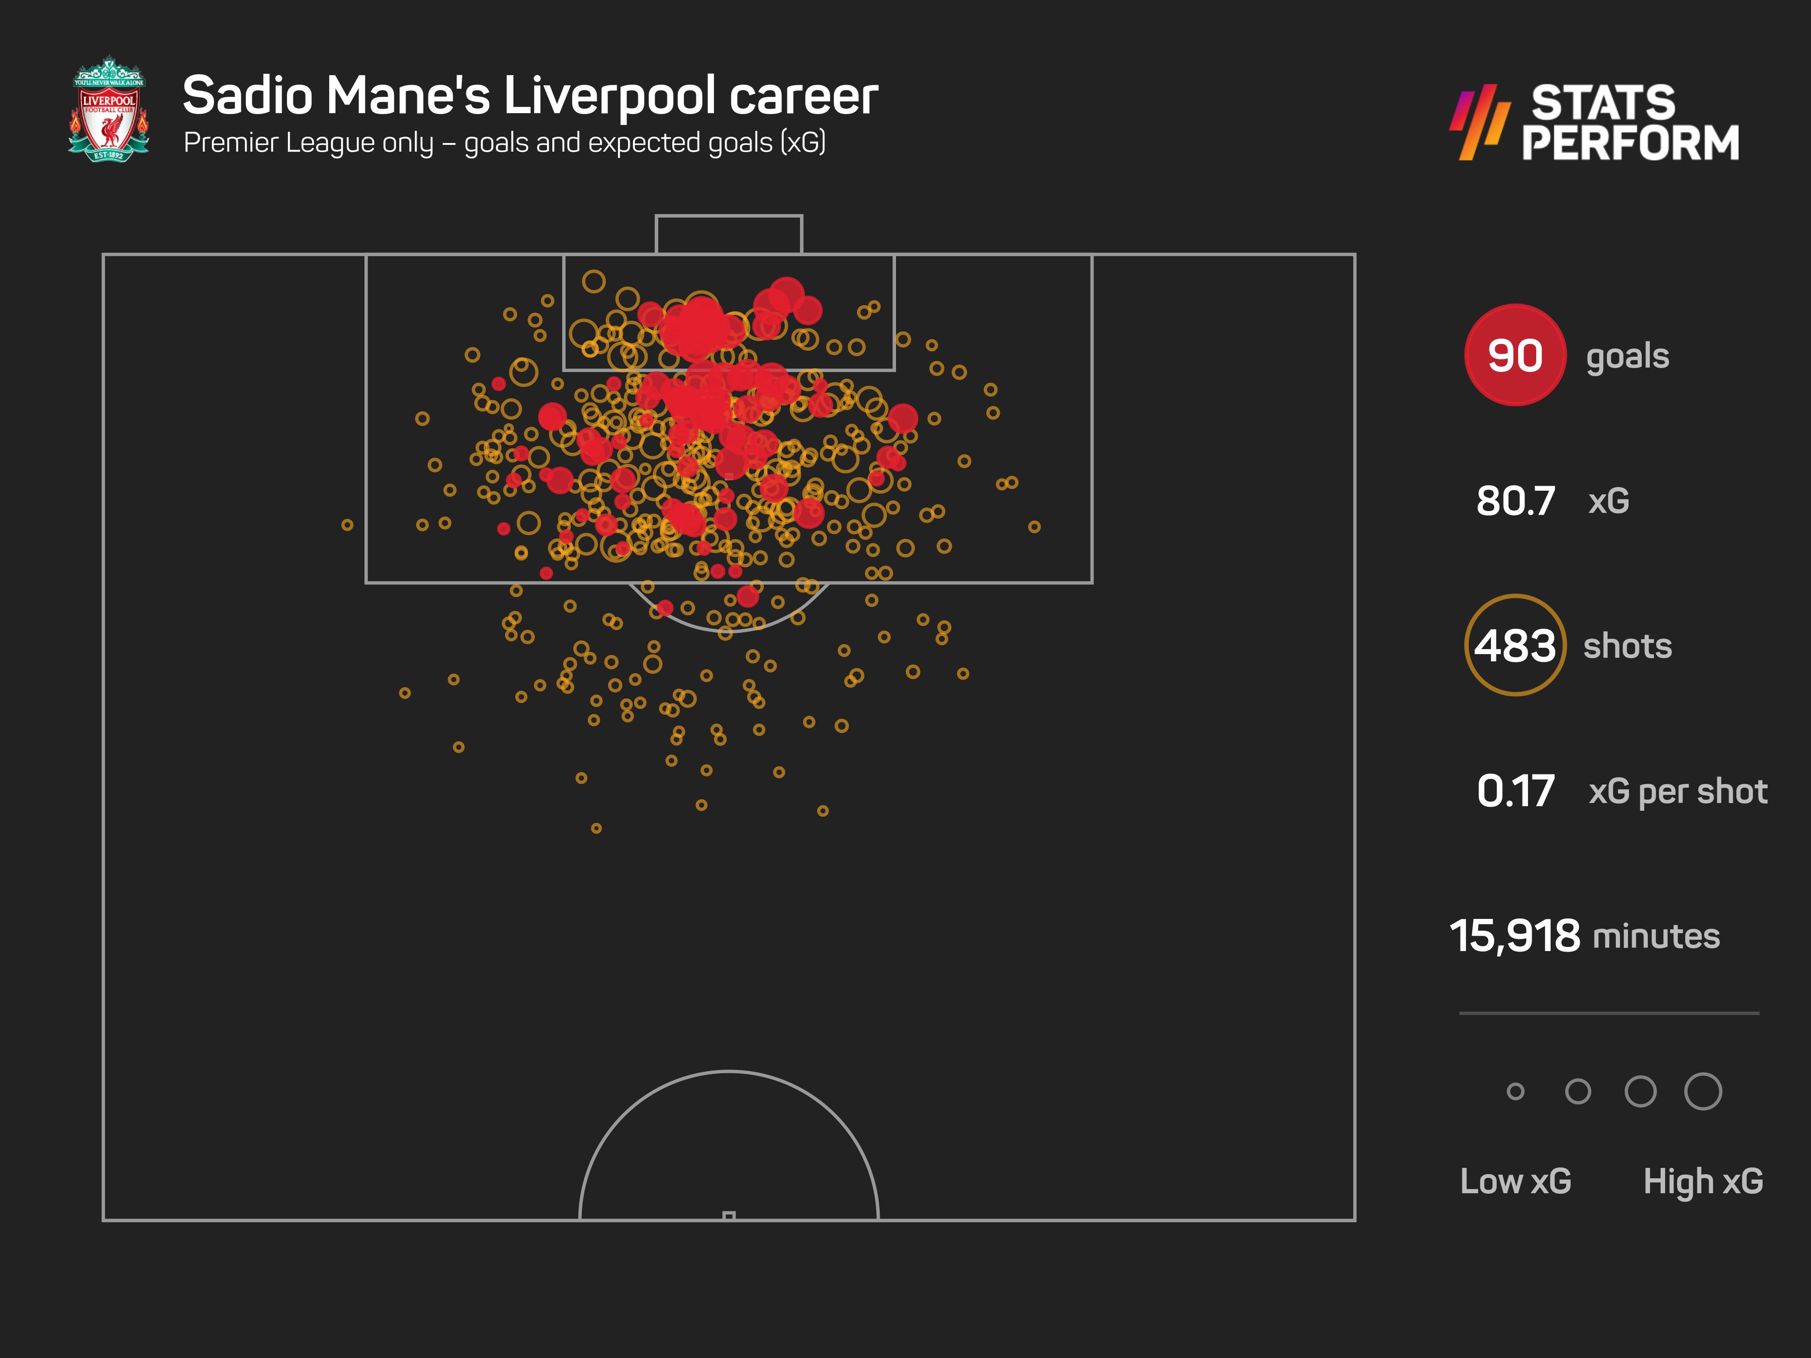Click the Liverpool FC club crest

[x=108, y=109]
